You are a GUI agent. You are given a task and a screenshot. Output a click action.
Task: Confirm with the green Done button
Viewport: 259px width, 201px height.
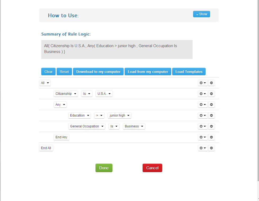tap(104, 168)
